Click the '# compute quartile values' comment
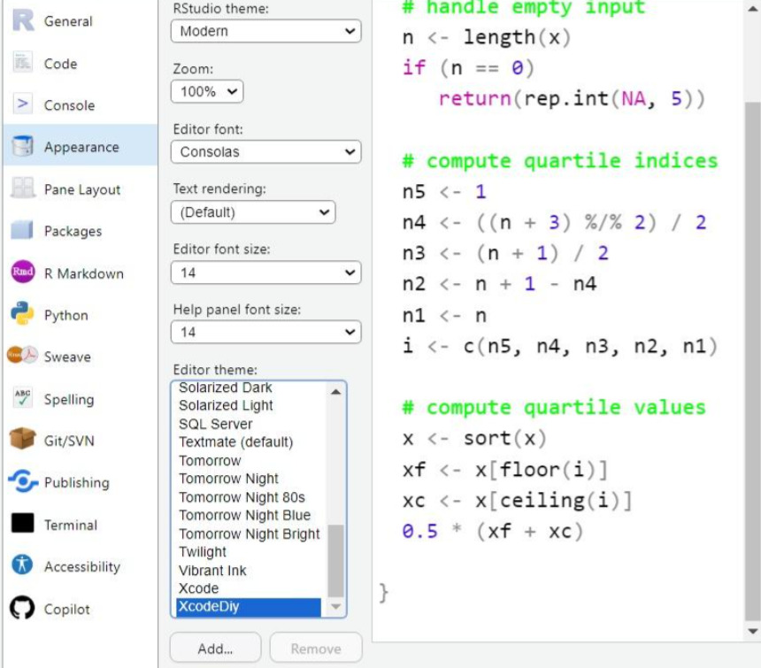The width and height of the screenshot is (761, 668). (x=554, y=408)
